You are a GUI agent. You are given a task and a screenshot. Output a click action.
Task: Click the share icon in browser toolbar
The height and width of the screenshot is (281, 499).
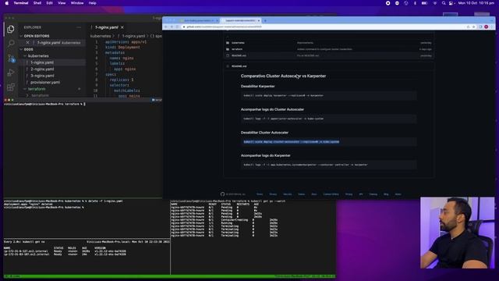(468, 27)
